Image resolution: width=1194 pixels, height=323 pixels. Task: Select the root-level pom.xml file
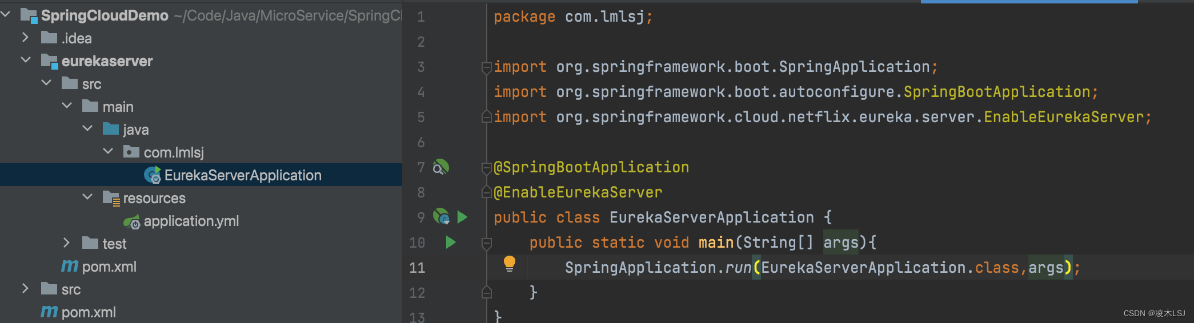tap(89, 312)
